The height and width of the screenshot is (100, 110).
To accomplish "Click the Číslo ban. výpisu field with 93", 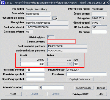I will click(29, 32).
